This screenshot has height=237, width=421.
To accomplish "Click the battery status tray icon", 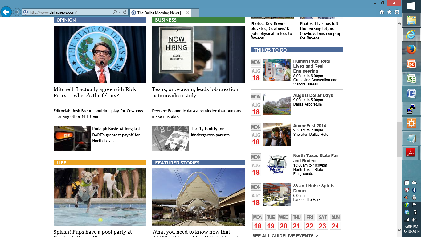I will point(415,212).
